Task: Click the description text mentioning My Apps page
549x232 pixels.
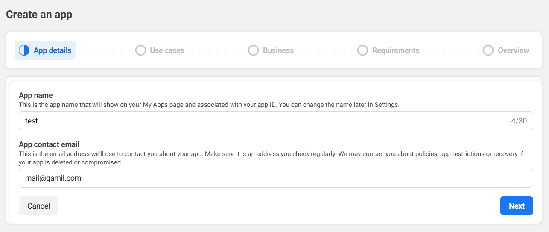Action: click(x=209, y=105)
